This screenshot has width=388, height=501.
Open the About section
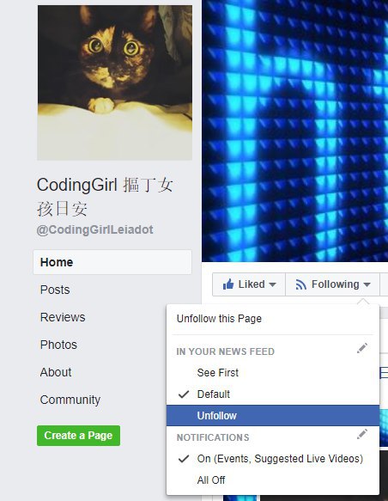click(x=56, y=372)
